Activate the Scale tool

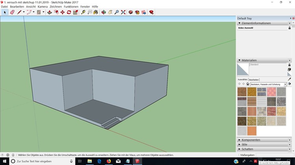(x=76, y=13)
